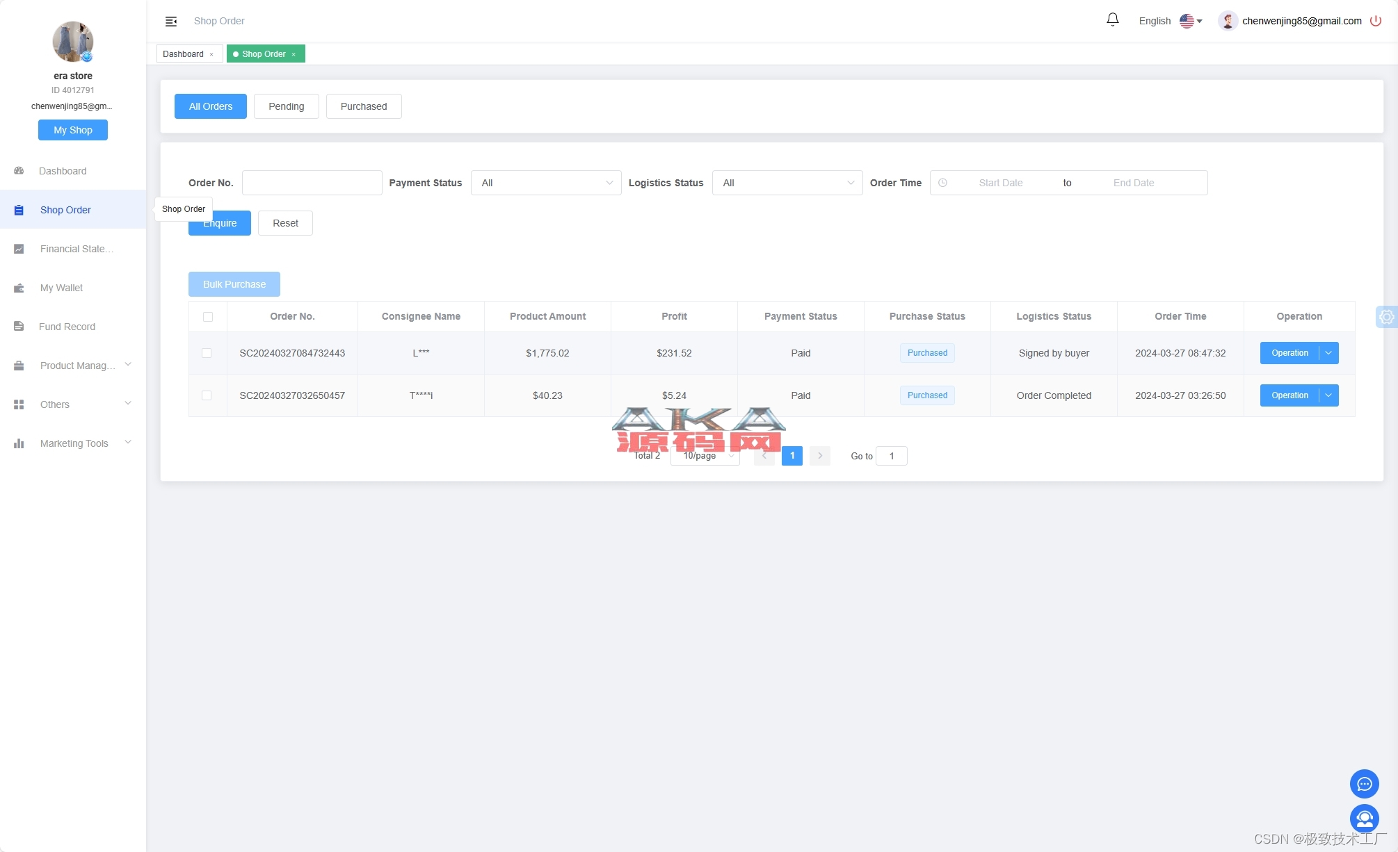Open the chat message bubble icon
Image resolution: width=1398 pixels, height=852 pixels.
1364,784
